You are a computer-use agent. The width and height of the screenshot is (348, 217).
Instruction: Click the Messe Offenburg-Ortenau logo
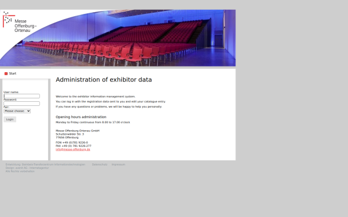pyautogui.click(x=20, y=22)
